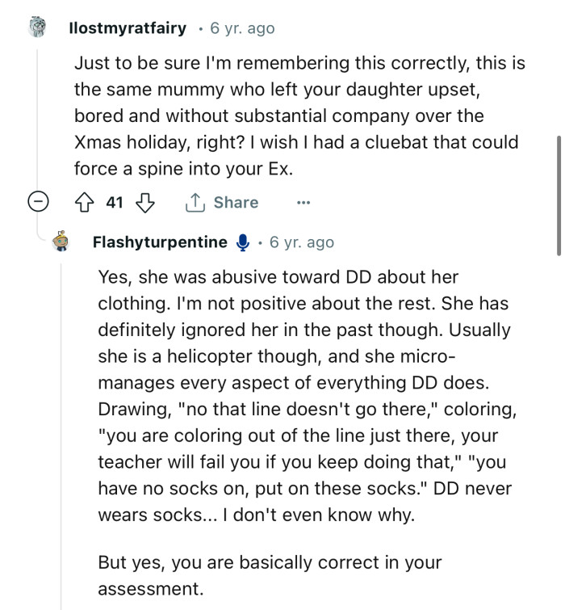Open Flashyturpentine's user profile link

(x=160, y=242)
